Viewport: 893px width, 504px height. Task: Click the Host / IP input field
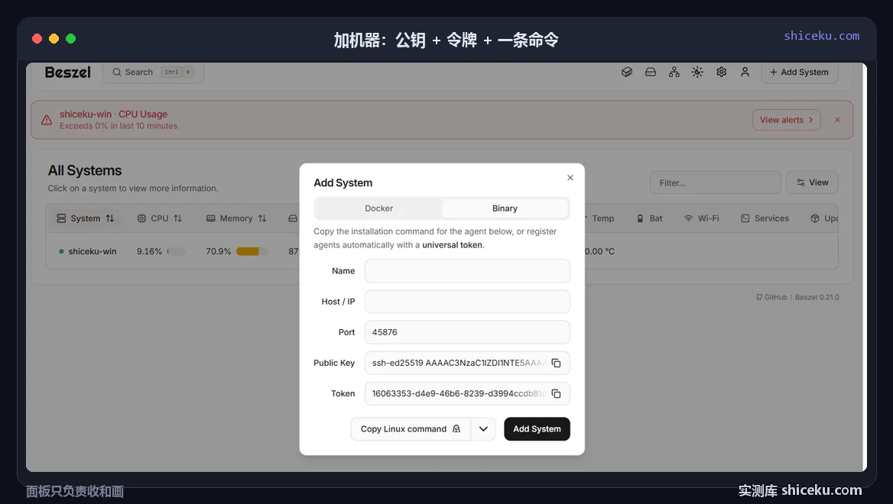click(467, 302)
